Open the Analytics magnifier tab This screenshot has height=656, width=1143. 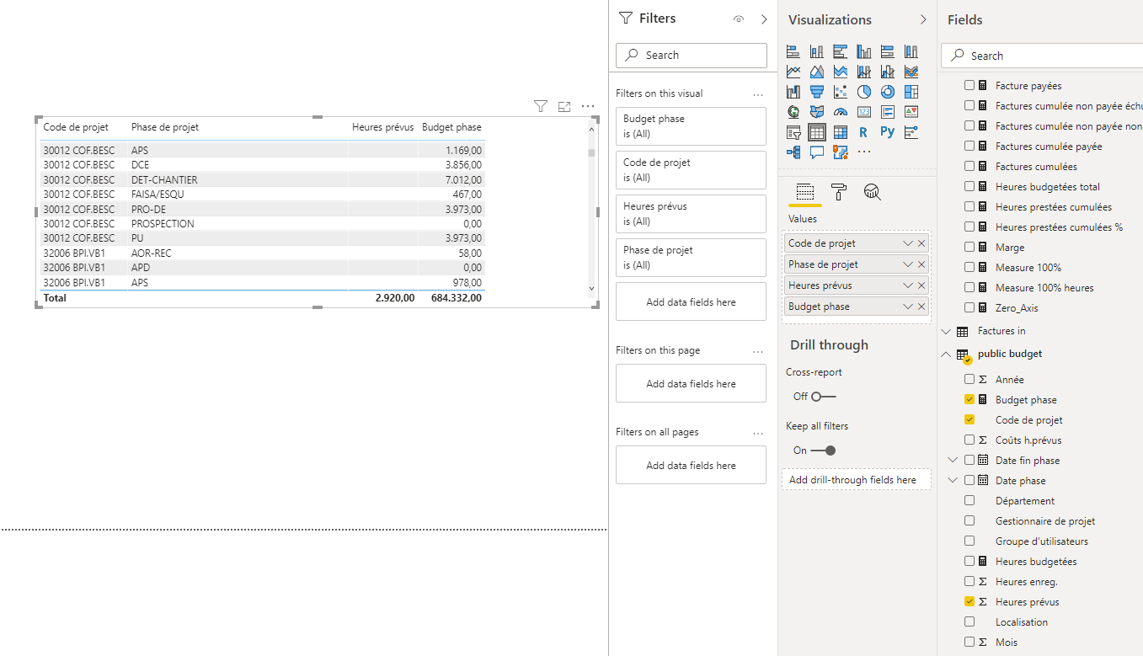(873, 192)
